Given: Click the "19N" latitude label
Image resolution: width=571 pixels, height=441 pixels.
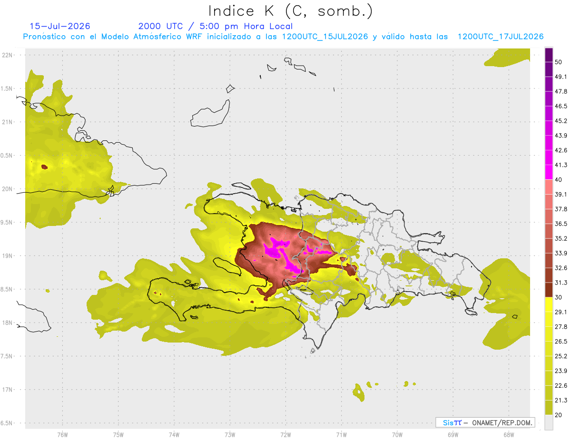Looking at the screenshot, I should coord(8,256).
